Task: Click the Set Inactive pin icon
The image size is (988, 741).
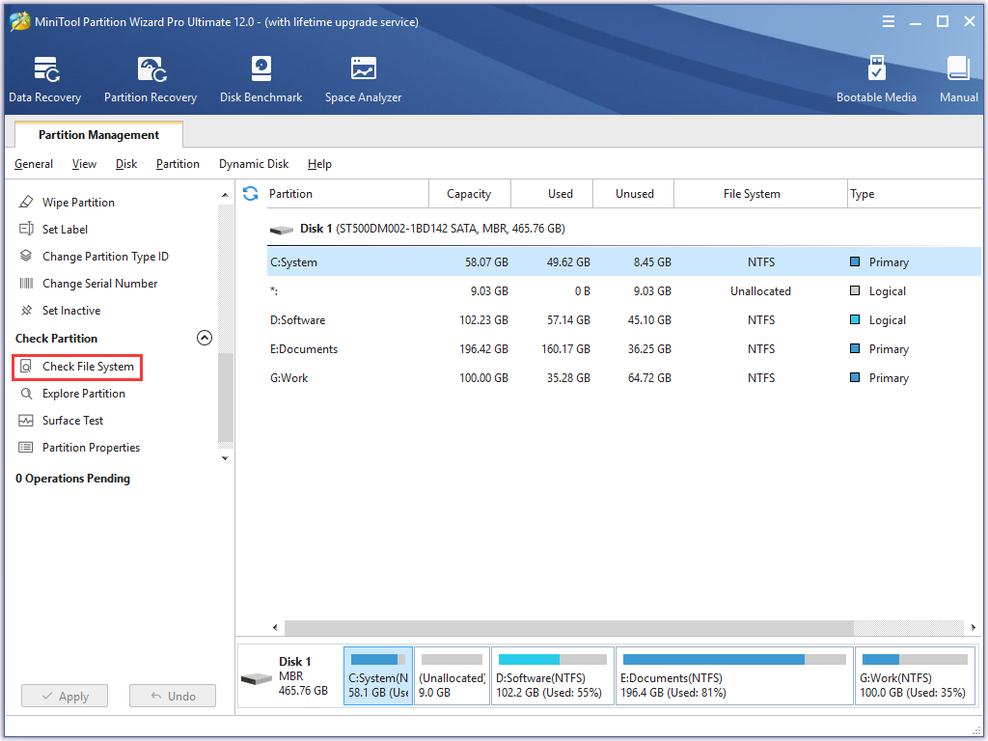Action: (26, 310)
